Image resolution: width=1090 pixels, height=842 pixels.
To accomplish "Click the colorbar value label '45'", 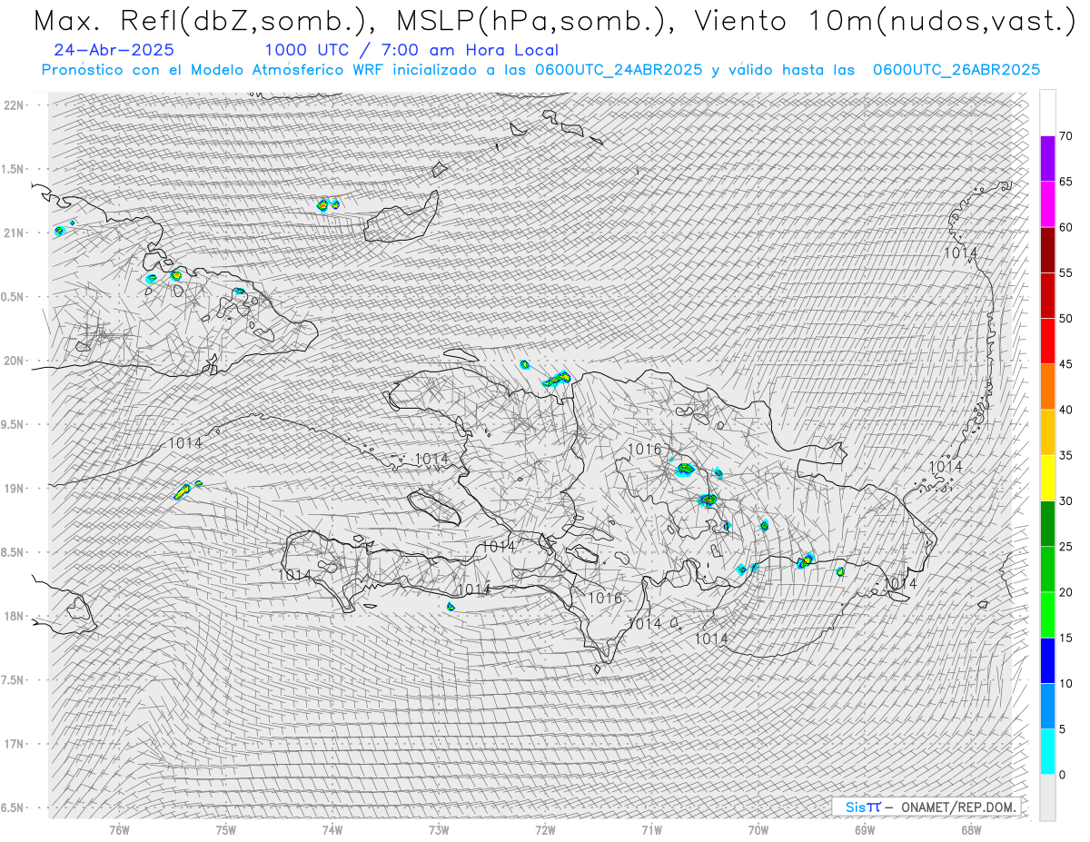I will click(x=1065, y=364).
